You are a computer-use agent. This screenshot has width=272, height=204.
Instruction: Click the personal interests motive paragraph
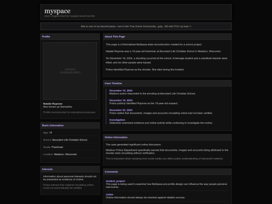pyautogui.click(x=70, y=178)
